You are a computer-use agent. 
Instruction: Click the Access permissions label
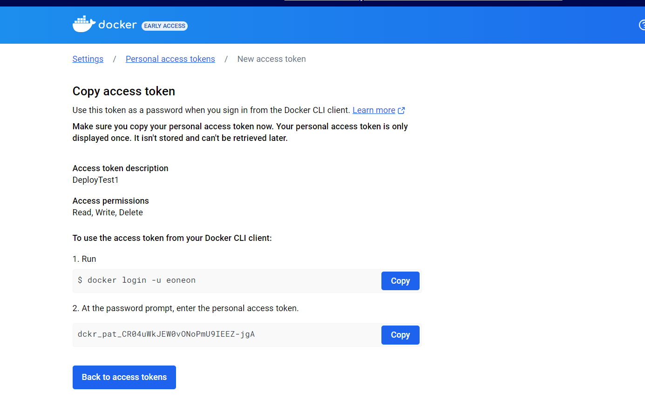[111, 201]
